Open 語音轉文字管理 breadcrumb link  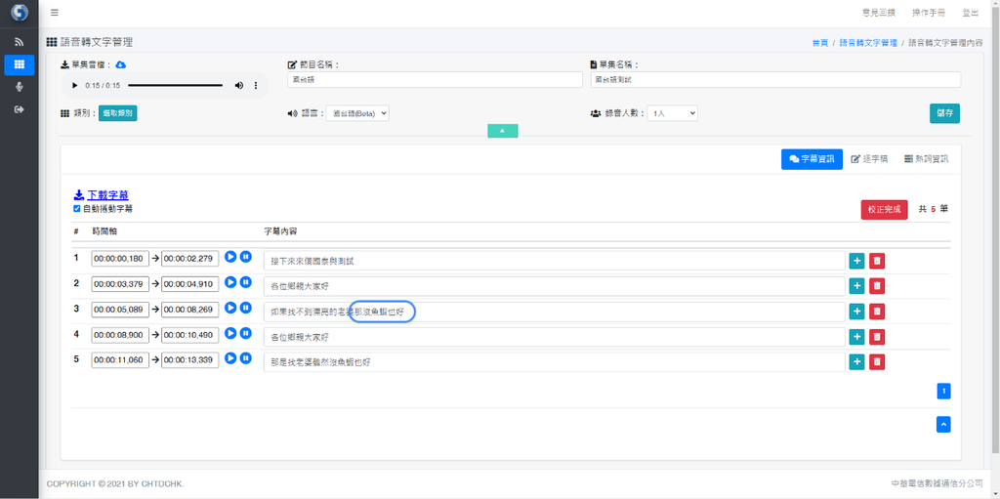[x=868, y=43]
